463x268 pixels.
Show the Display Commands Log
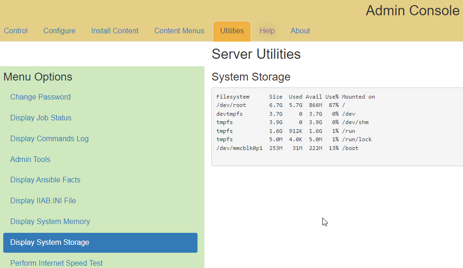[x=49, y=138]
